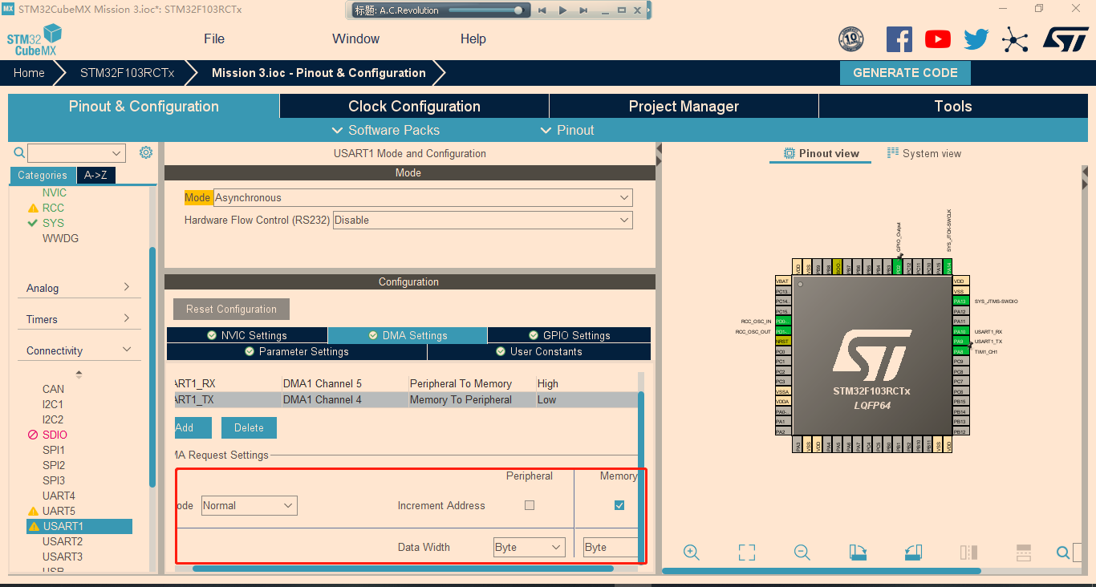Add a DMA request

[192, 427]
